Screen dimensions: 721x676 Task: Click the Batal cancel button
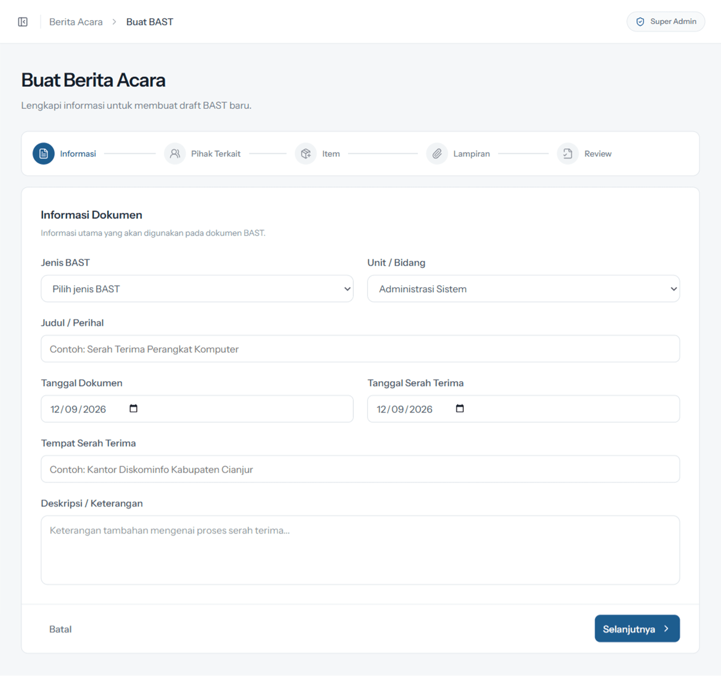coord(60,629)
